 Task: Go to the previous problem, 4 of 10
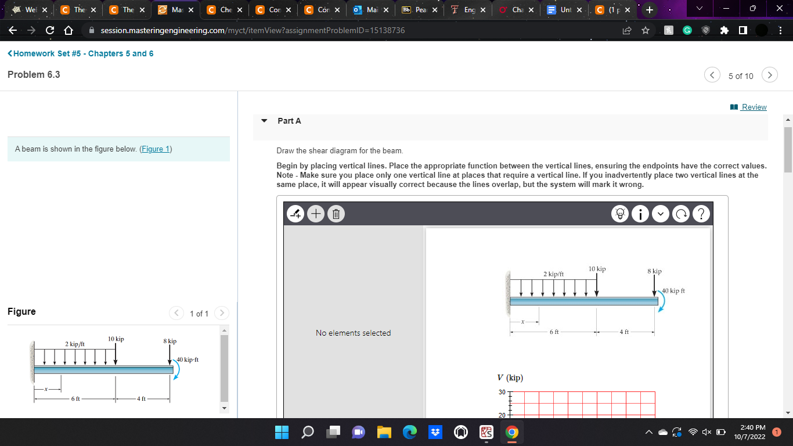tap(712, 75)
